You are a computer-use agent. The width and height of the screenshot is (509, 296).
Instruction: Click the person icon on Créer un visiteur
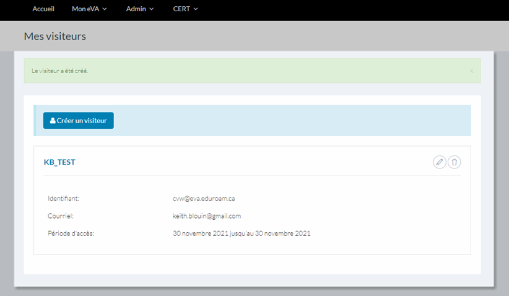53,121
